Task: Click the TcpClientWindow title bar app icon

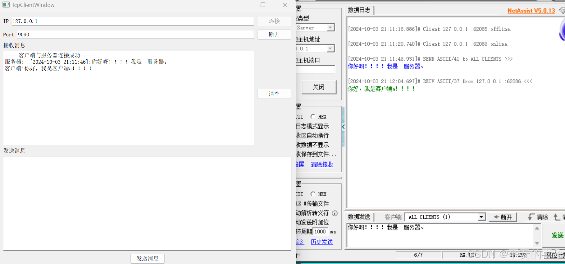Action: point(6,5)
